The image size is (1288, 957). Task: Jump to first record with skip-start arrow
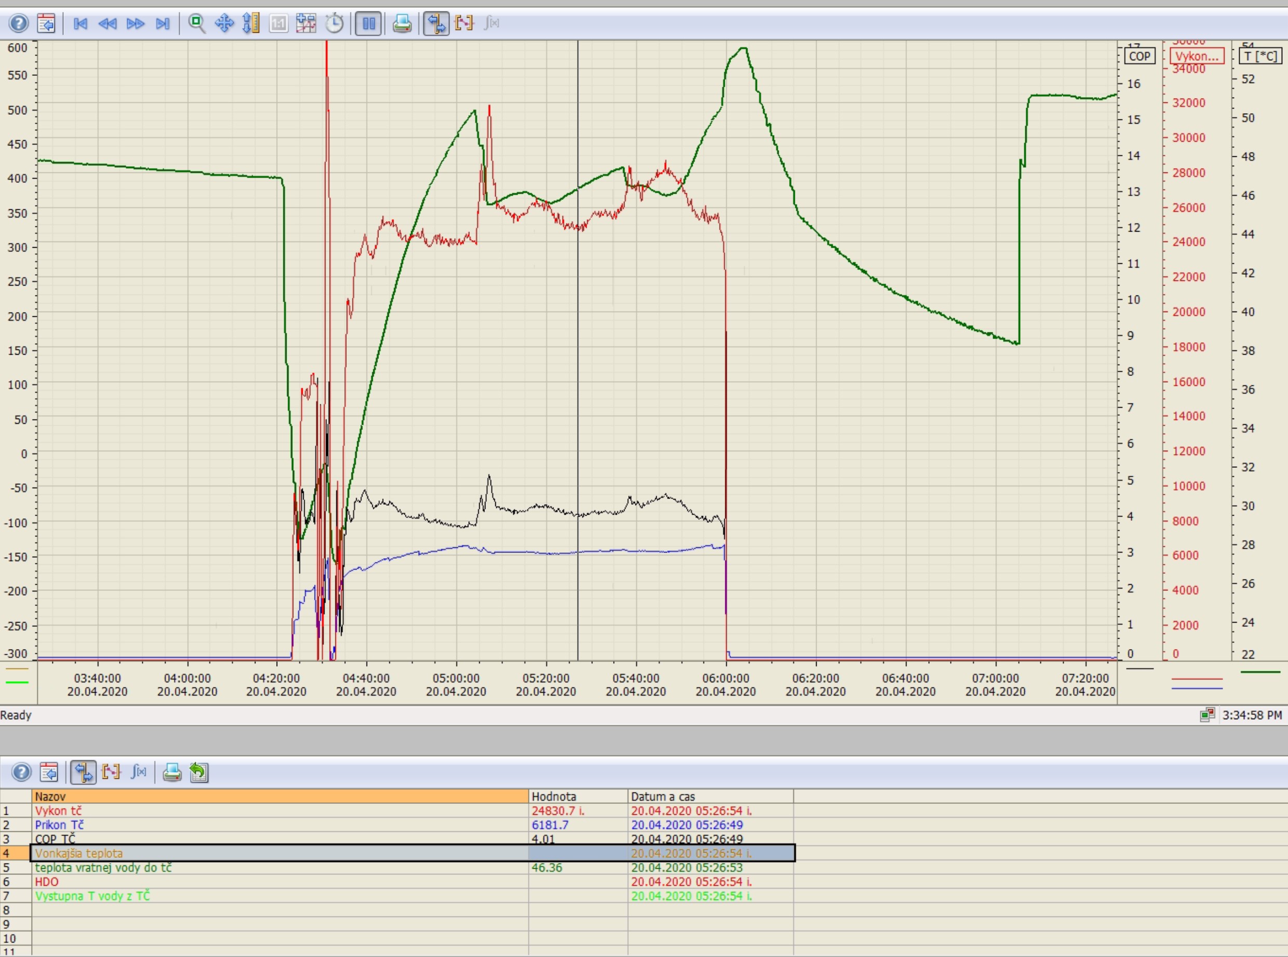click(x=80, y=24)
